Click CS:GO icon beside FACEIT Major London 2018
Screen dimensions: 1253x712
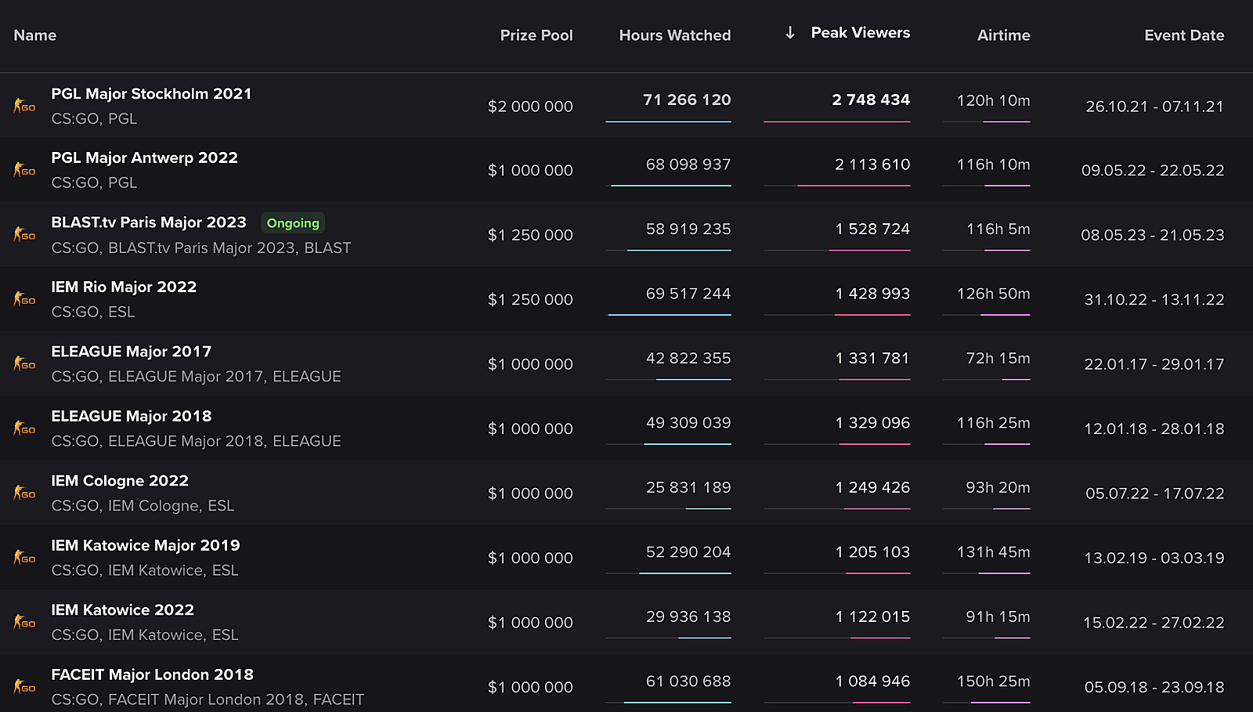coord(24,687)
